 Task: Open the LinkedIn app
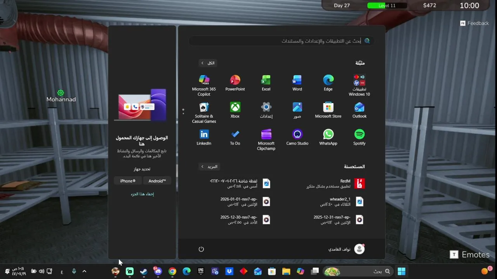pos(204,137)
